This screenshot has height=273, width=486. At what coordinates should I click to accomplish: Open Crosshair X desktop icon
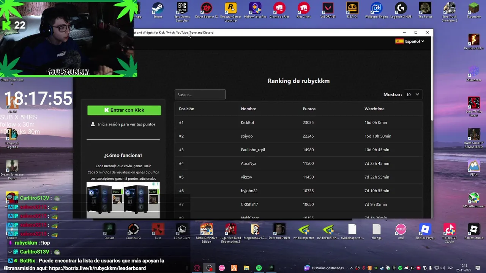(133, 232)
